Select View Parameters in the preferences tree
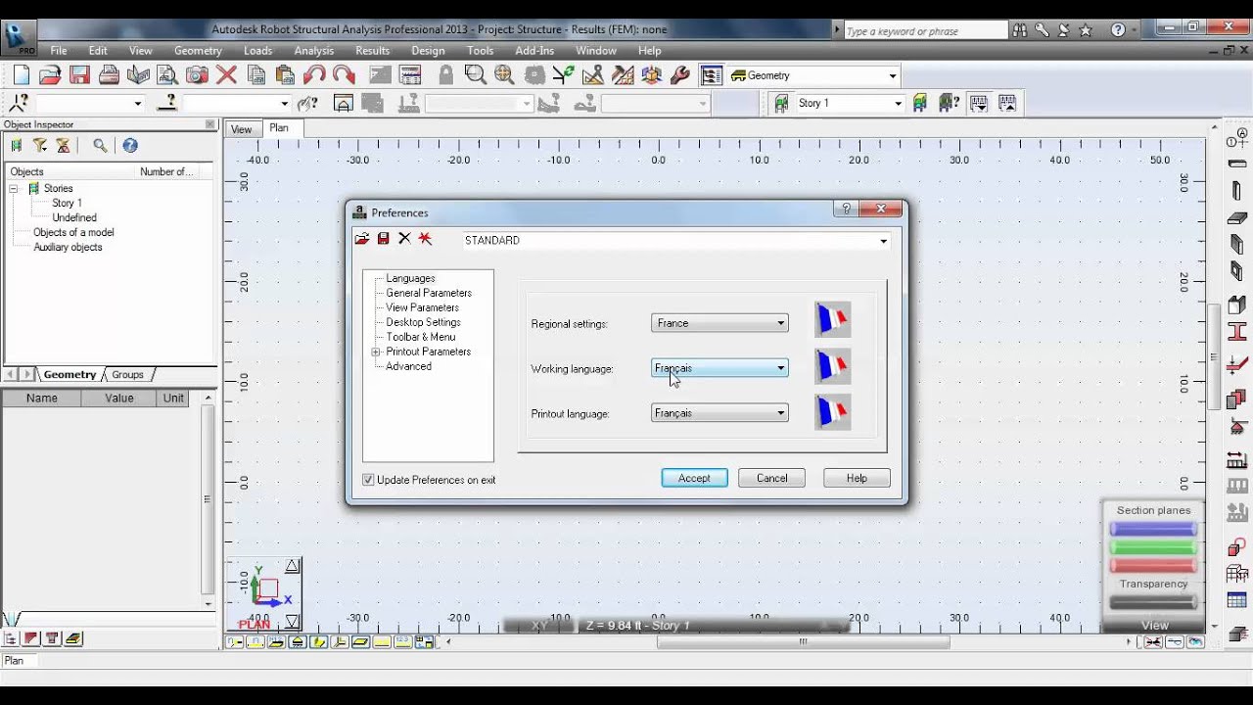 [422, 307]
